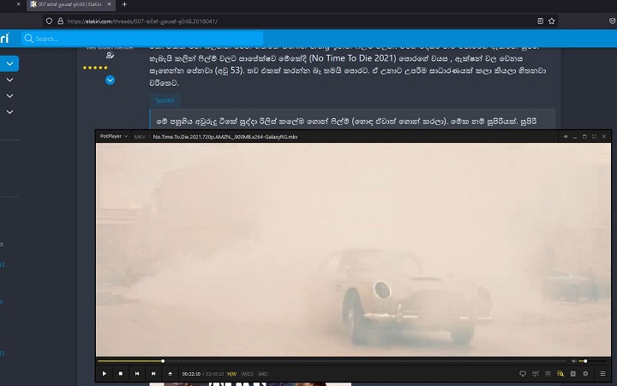Toggle PotPlayer fullscreen mode
Screen dimensions: 617x386
tap(594, 136)
